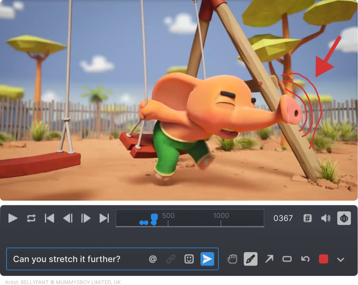
Task: Open the emoji picker for the comment
Action: point(189,259)
